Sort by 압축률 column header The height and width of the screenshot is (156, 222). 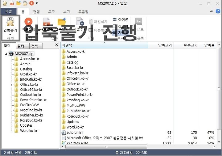[208, 45]
